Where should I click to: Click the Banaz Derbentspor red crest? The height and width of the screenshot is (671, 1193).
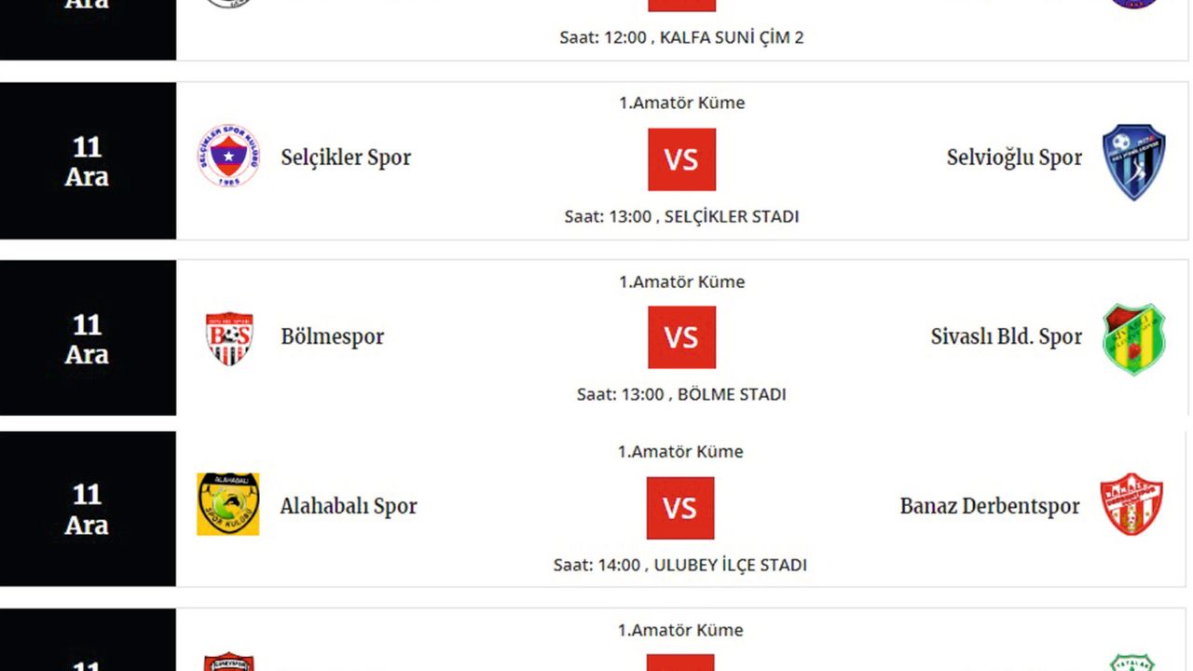pos(1131,504)
